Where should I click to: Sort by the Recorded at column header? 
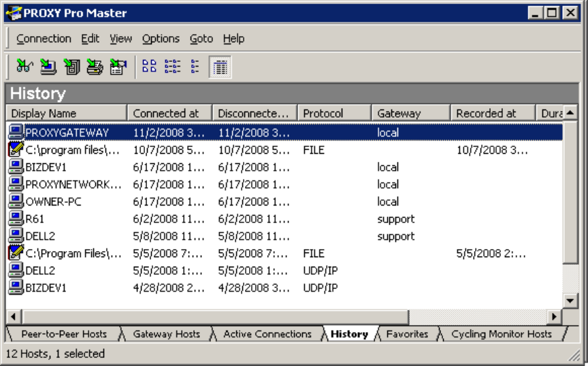click(x=493, y=113)
